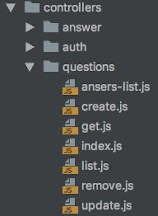
Task: Click the auth folder icon
Action: pyautogui.click(x=51, y=47)
